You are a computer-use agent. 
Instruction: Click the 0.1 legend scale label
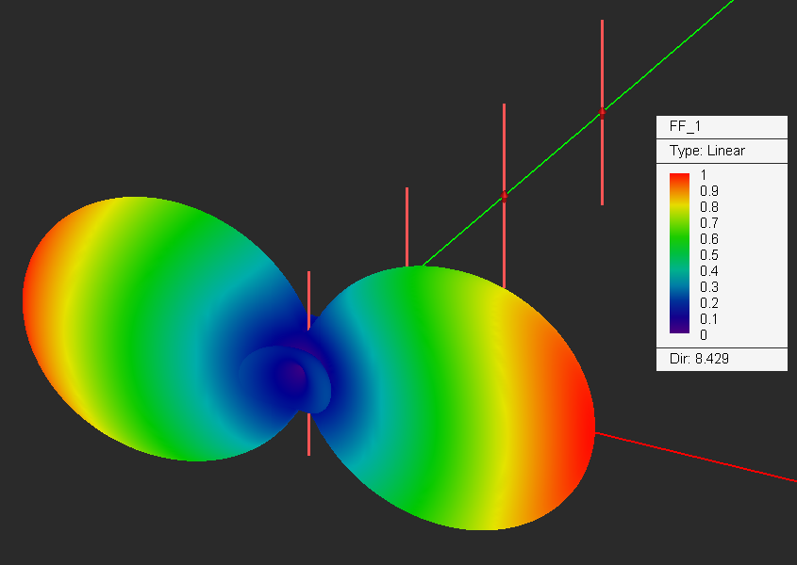[x=709, y=319]
